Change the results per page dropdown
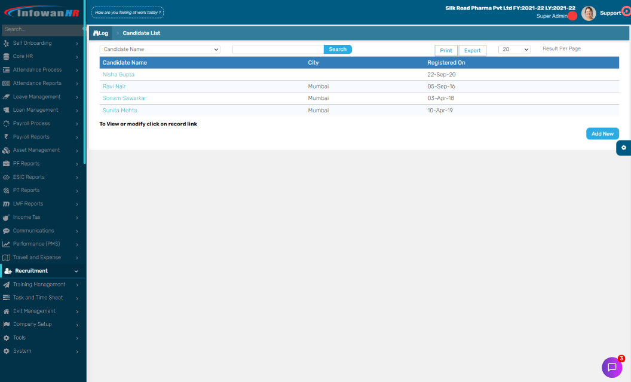Image resolution: width=631 pixels, height=382 pixels. [x=513, y=48]
